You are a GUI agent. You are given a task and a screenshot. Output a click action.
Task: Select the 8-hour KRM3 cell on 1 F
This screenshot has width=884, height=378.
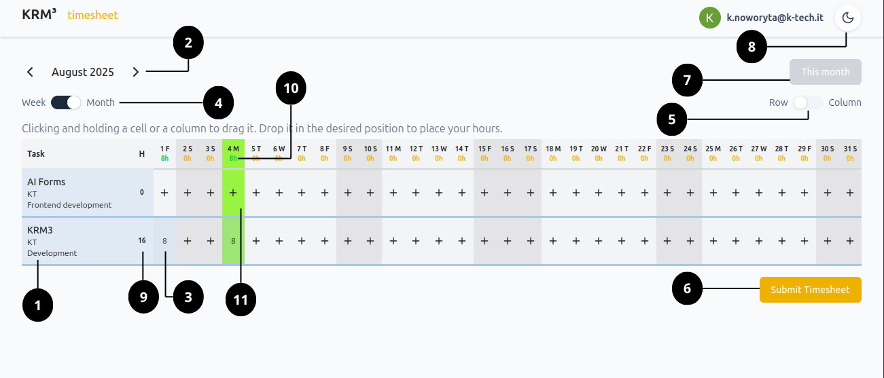pos(164,240)
